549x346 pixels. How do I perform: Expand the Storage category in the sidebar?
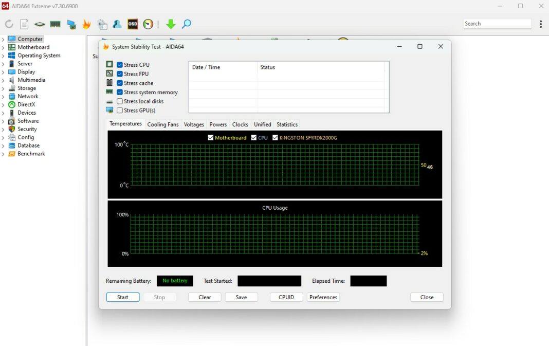4,88
